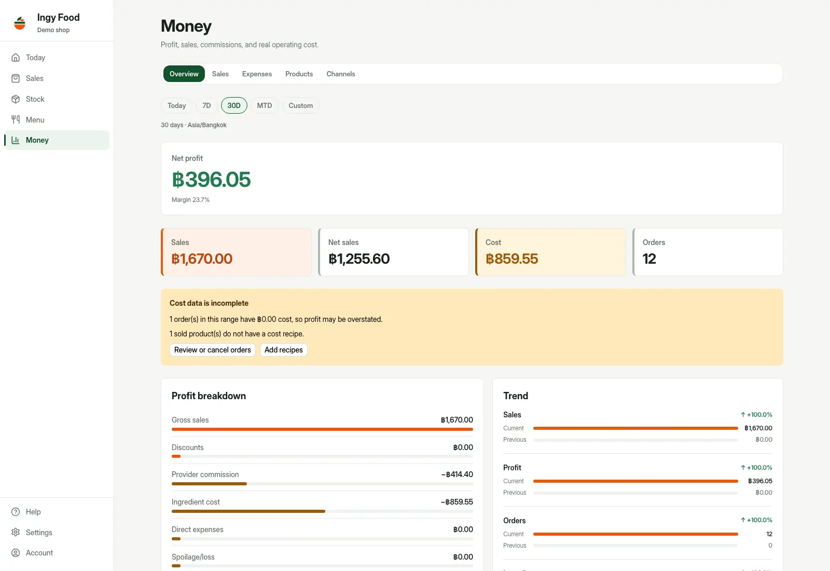Click the Profit trend up arrow icon
This screenshot has width=830, height=571.
point(743,468)
